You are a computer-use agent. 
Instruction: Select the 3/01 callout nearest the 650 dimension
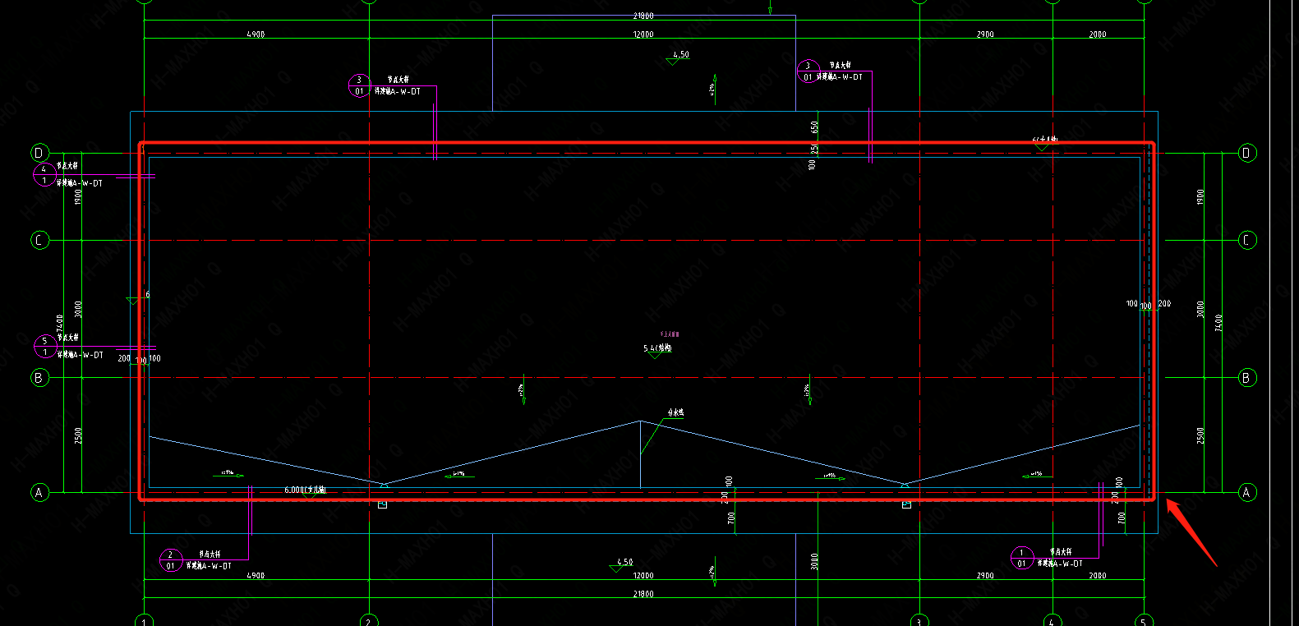(x=808, y=71)
